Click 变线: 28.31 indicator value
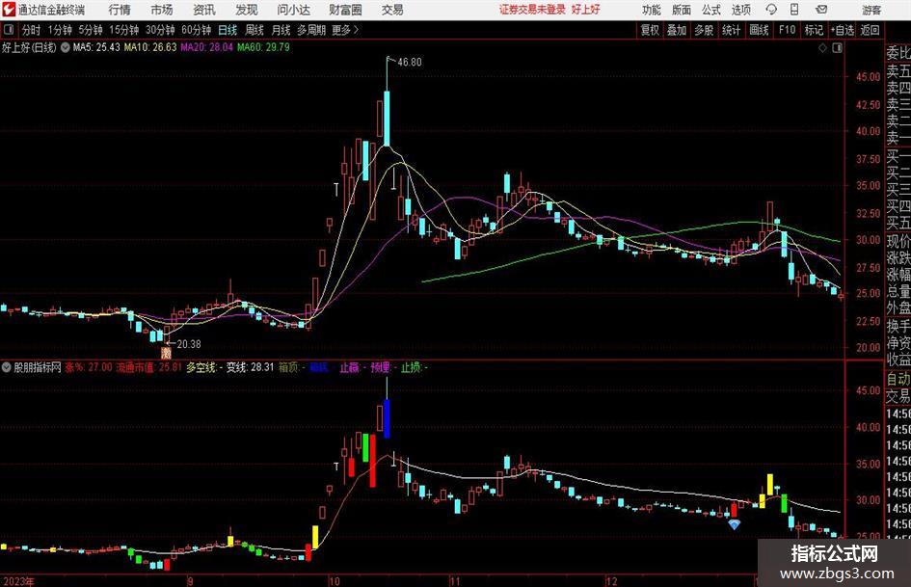Image resolution: width=911 pixels, height=587 pixels. point(250,367)
